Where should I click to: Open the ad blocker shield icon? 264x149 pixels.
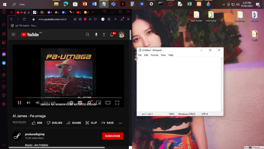(85, 19)
